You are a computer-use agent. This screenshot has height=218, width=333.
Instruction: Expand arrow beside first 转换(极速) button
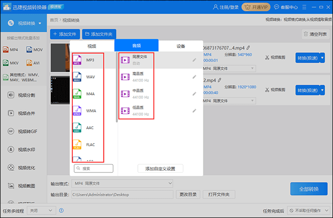pyautogui.click(x=322, y=58)
